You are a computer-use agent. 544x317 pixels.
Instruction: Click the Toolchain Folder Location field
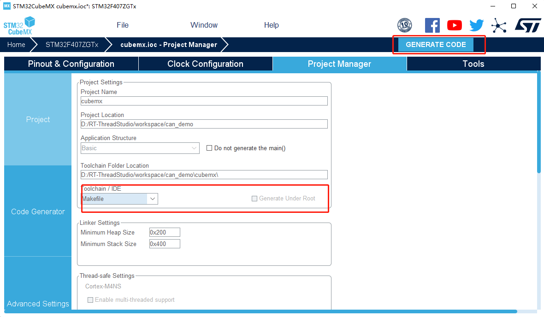click(204, 175)
